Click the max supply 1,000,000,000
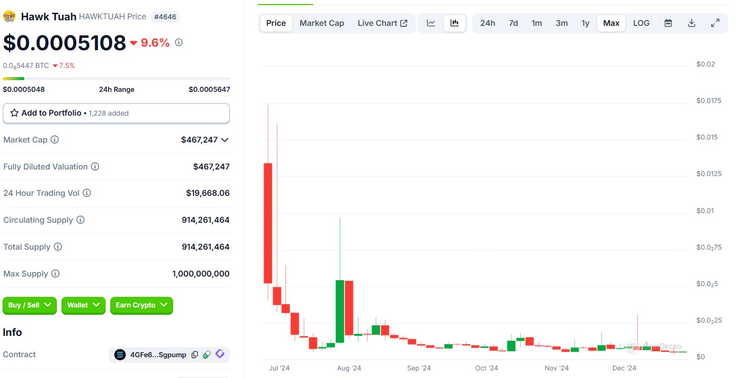748x378 pixels. (x=201, y=273)
